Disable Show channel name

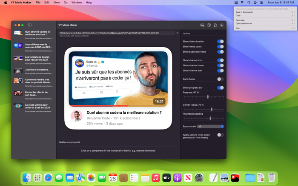coord(221,65)
